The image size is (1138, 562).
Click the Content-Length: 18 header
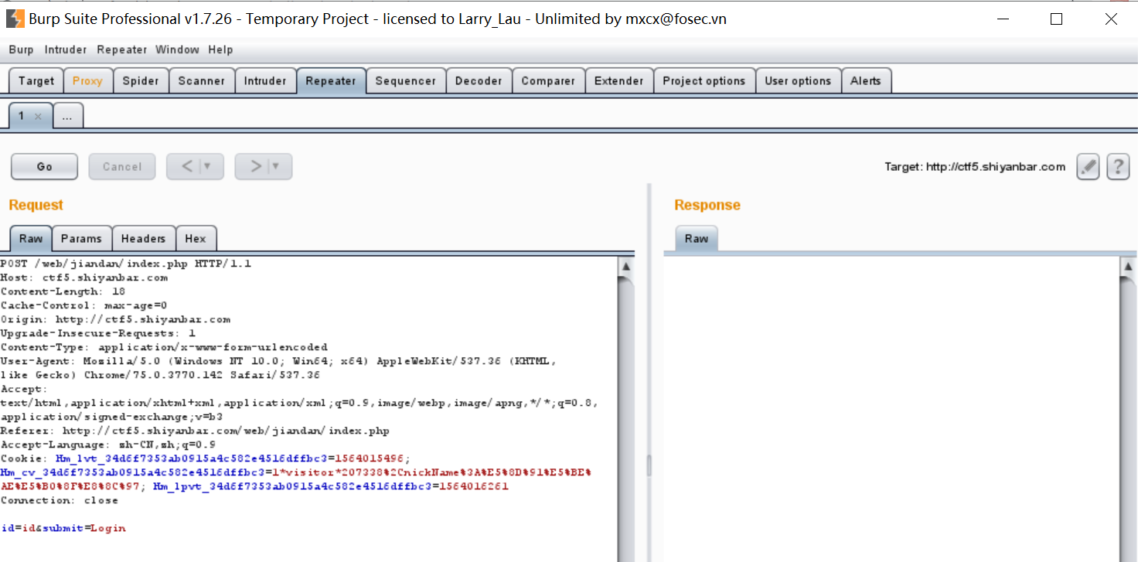(63, 291)
